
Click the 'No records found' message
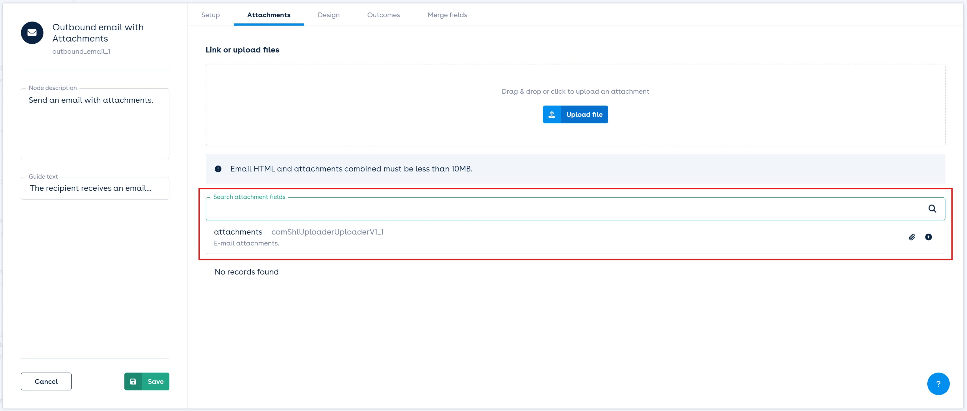point(247,272)
